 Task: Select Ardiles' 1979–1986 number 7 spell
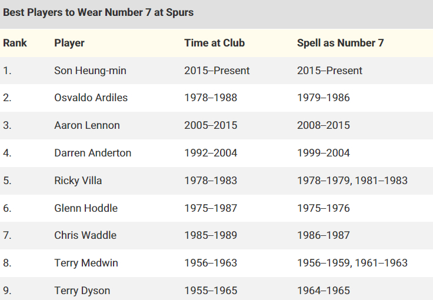click(x=323, y=98)
